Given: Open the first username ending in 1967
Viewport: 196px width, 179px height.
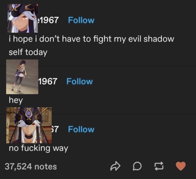Looking at the screenshot, I should (x=48, y=20).
